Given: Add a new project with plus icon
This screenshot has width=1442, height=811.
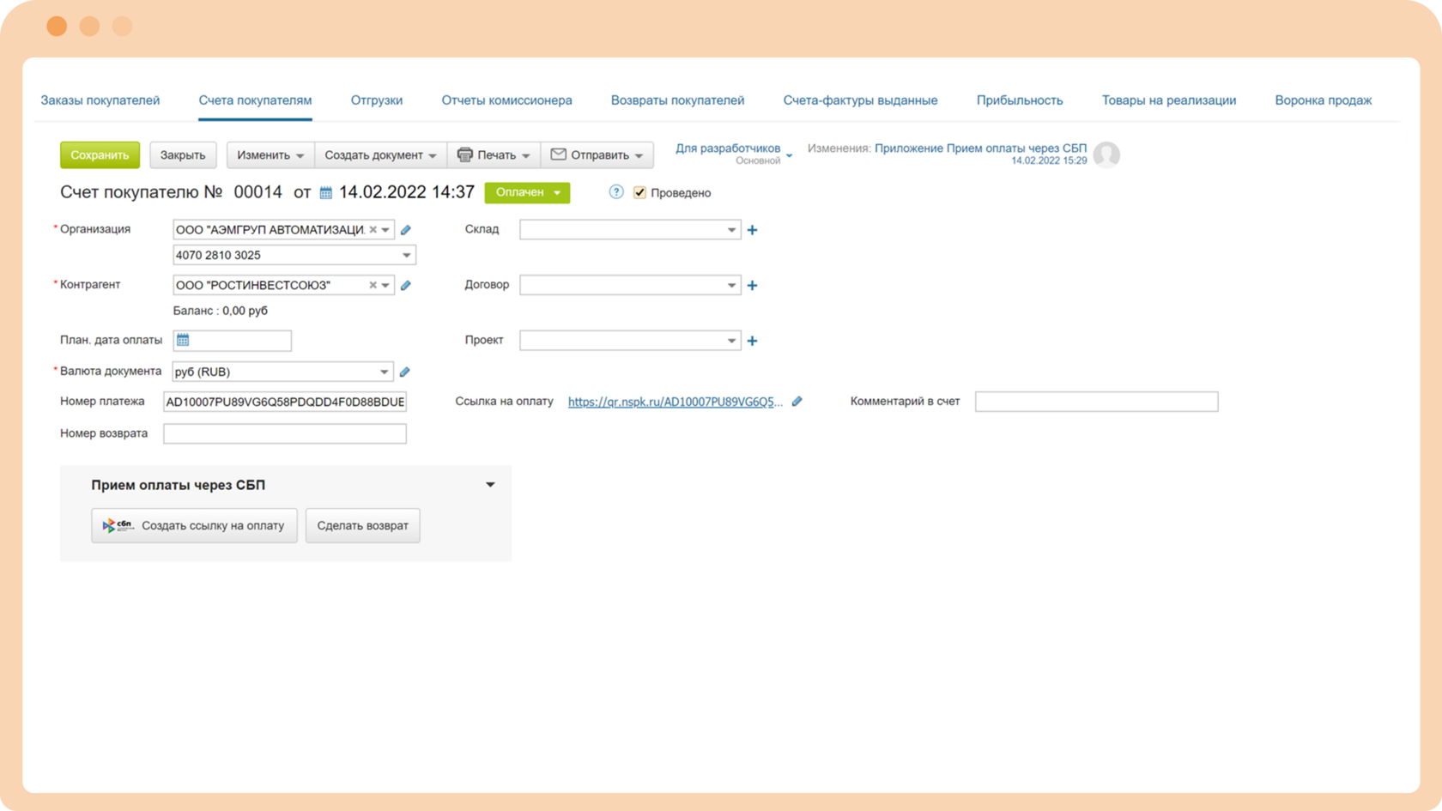Looking at the screenshot, I should pyautogui.click(x=753, y=341).
